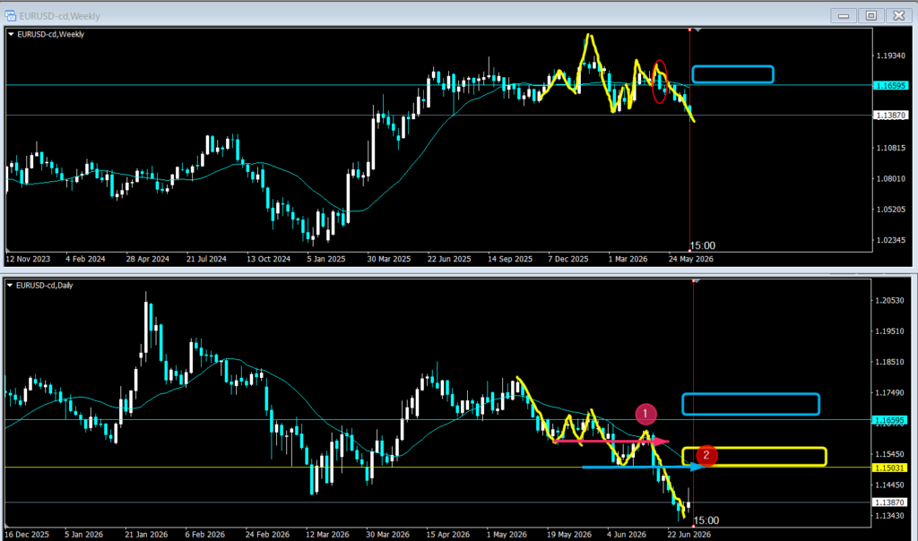Click the '13 Oct 2024' date label
Image resolution: width=918 pixels, height=541 pixels.
(268, 259)
